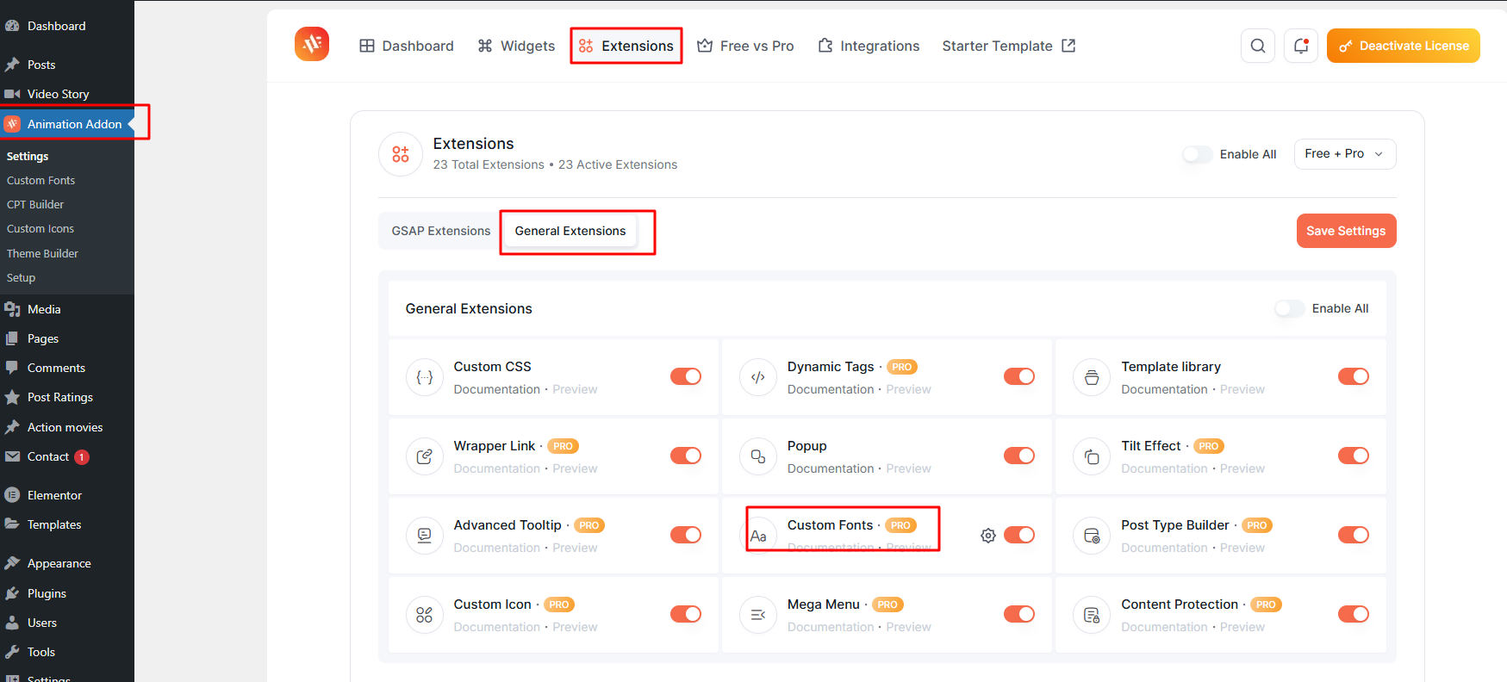Click the Media sidebar icon

[12, 309]
